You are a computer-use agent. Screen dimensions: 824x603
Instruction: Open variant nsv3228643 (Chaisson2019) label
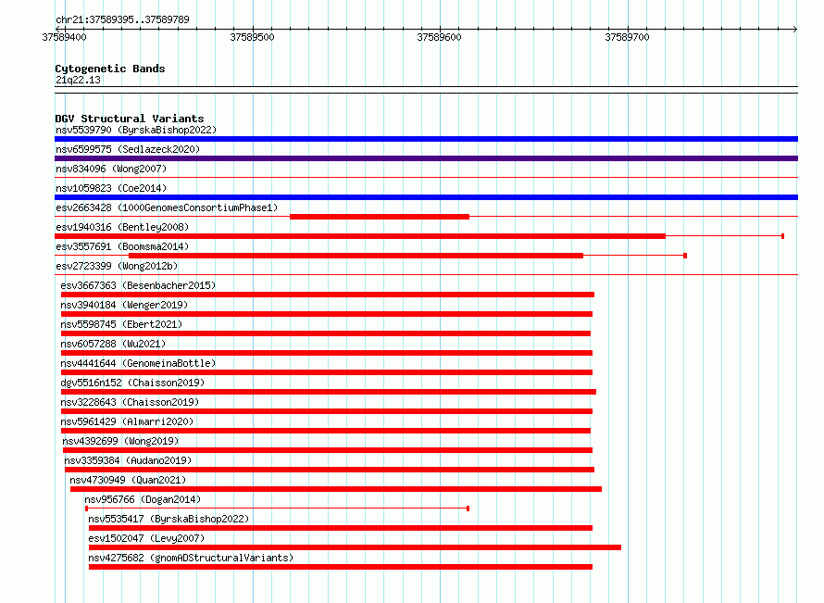[x=130, y=402]
